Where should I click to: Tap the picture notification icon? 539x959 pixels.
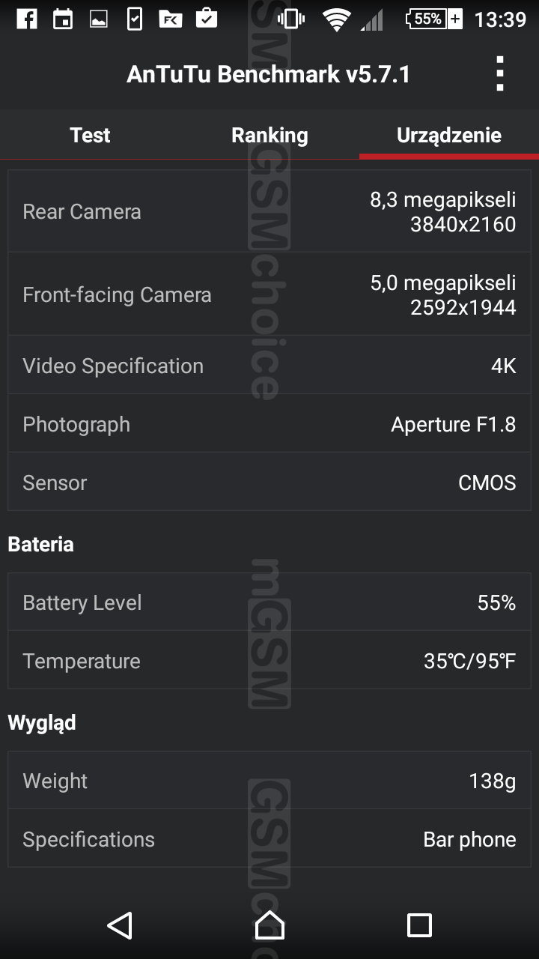pos(99,19)
